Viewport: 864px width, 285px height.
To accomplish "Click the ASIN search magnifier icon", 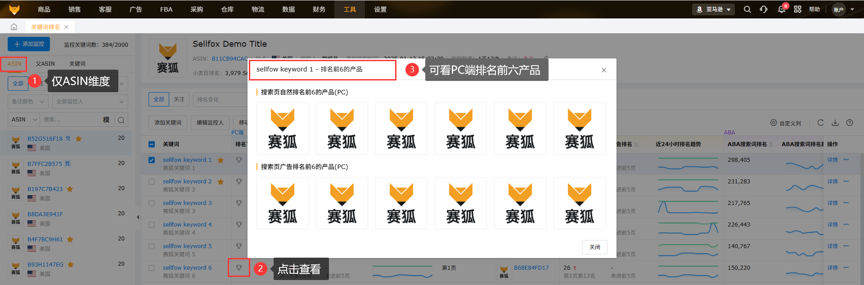I will point(121,120).
